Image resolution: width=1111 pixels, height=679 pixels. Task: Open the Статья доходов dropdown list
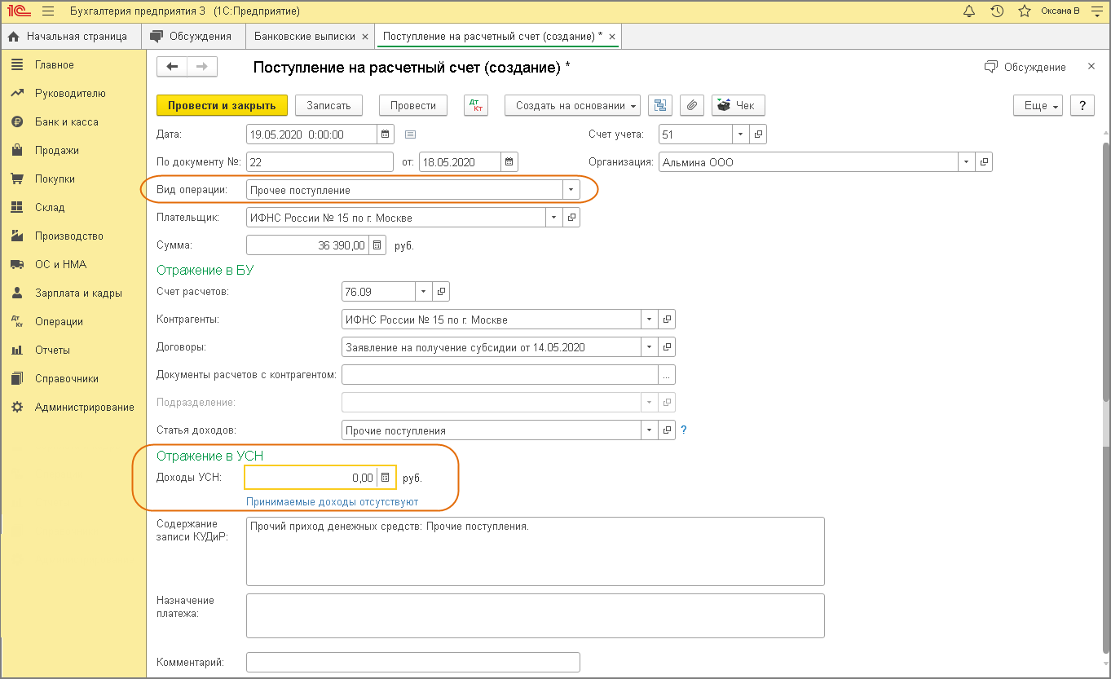tap(649, 430)
